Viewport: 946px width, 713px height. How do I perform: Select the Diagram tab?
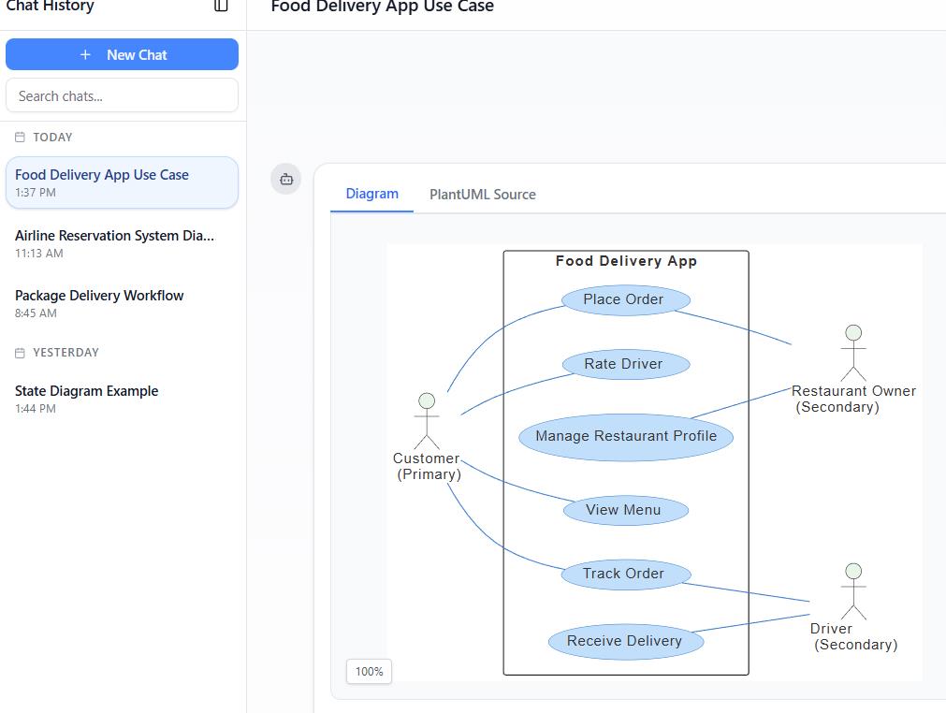[371, 194]
